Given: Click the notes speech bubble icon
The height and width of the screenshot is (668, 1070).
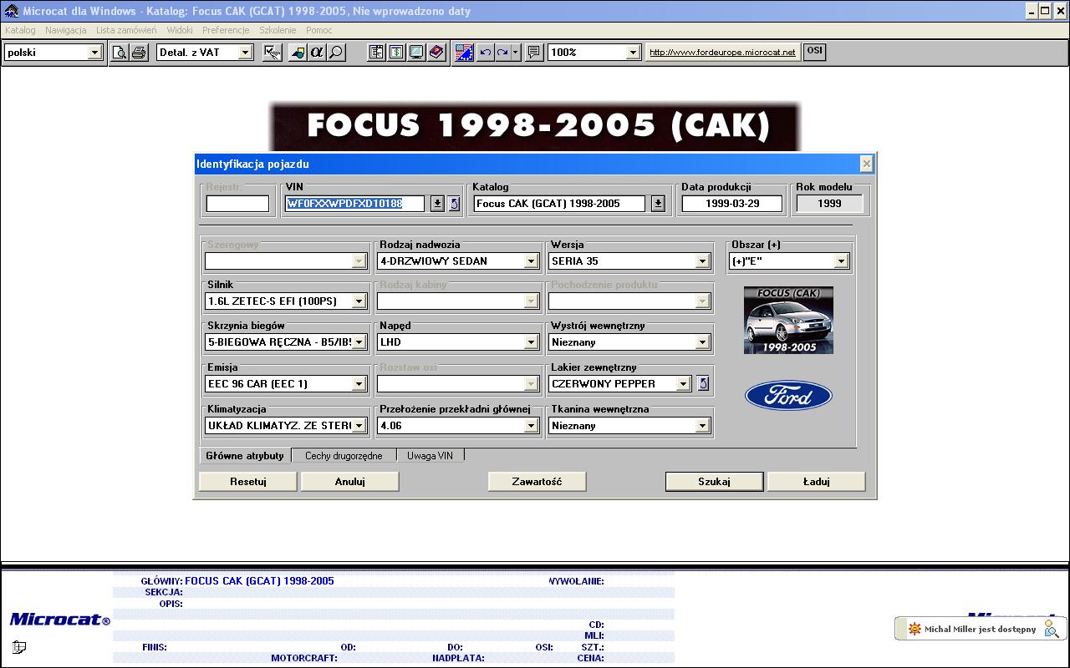Looking at the screenshot, I should (533, 53).
